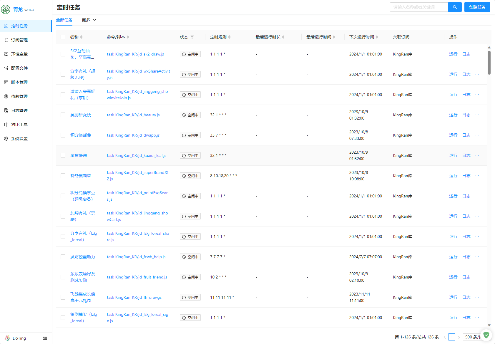Image resolution: width=495 pixels, height=344 pixels.
Task: Select checkbox for 发财挖宝助力 task
Action: tap(63, 257)
